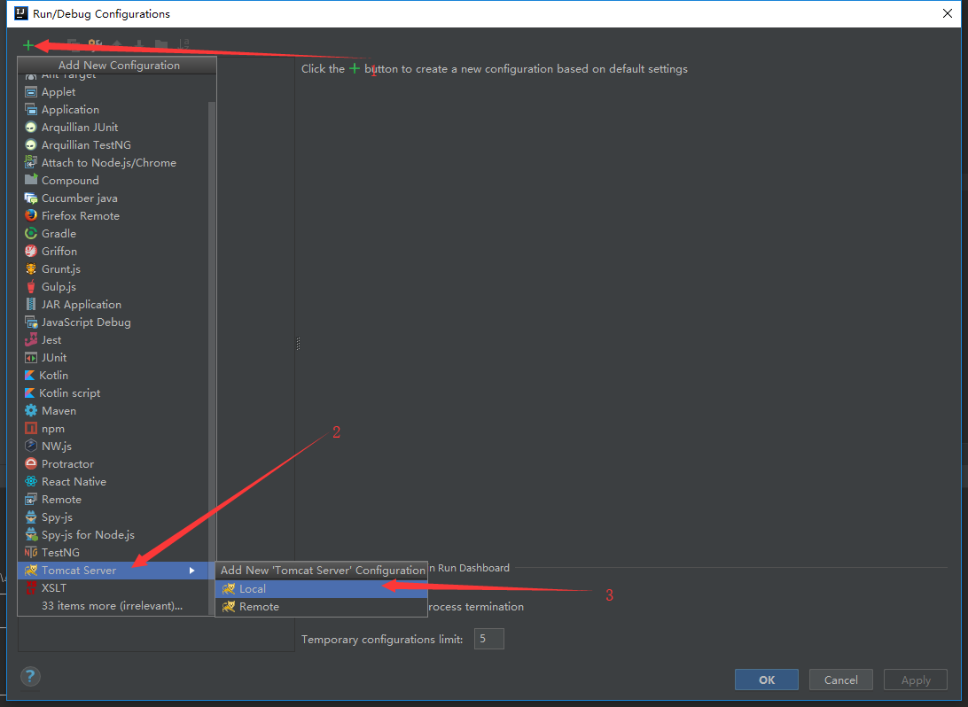Pick Cucumber java from the list
968x707 pixels.
click(x=117, y=198)
